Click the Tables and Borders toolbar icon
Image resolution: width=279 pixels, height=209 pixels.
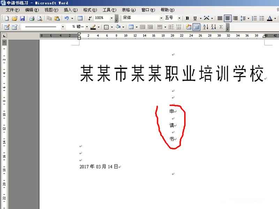point(80,18)
